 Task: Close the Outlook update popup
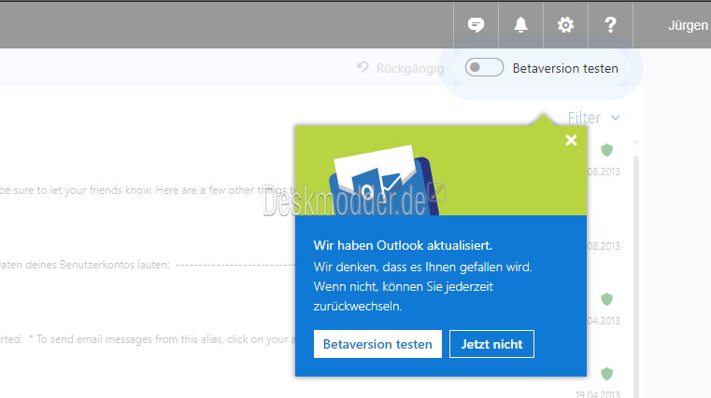pyautogui.click(x=571, y=140)
